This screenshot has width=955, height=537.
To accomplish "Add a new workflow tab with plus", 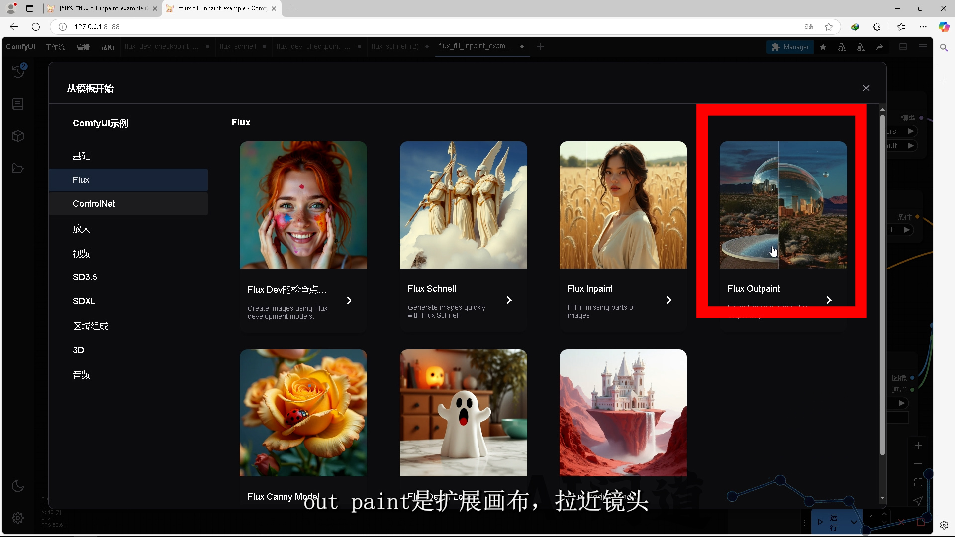I will [540, 47].
